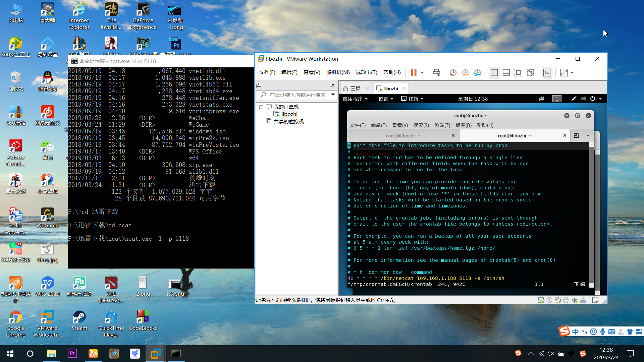Image resolution: width=644 pixels, height=362 pixels.
Task: Toggle the library sidebar view icon
Action: click(x=494, y=72)
